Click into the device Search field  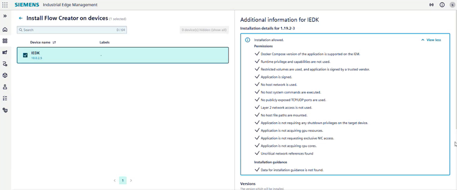coord(72,30)
